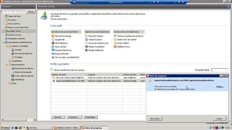Open Crear copia de seguridad item

[x=25, y=76]
